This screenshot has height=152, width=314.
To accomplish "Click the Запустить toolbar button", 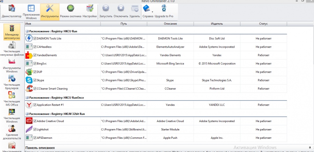I will 106,12.
